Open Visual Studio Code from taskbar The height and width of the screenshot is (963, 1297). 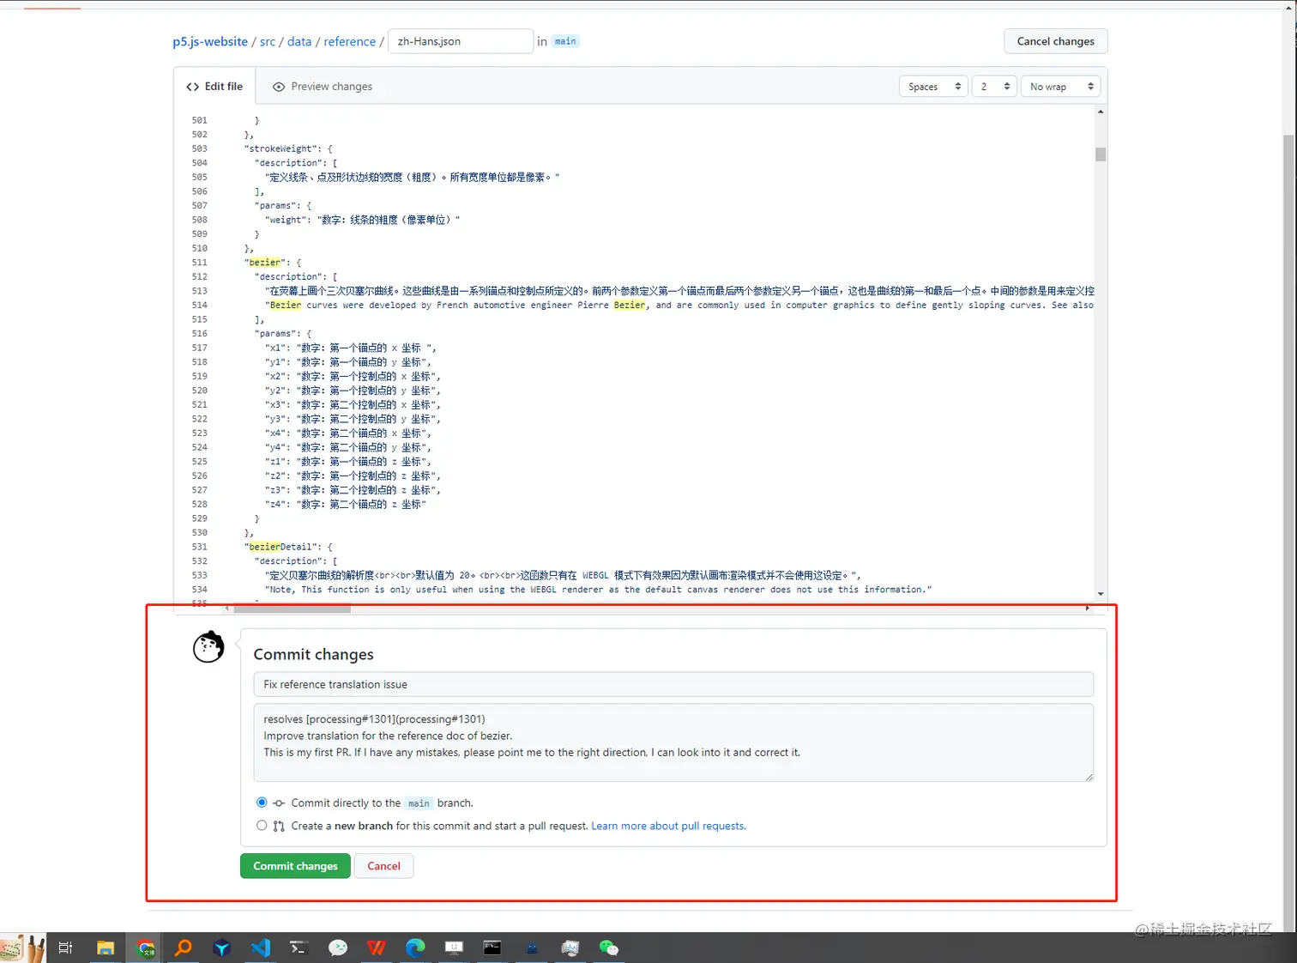[x=261, y=948]
